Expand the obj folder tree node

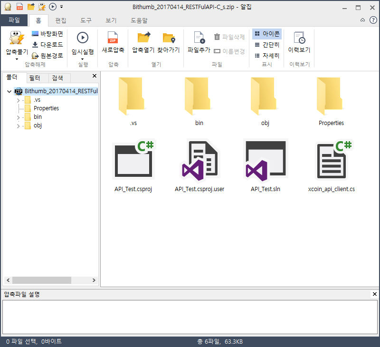(x=18, y=126)
